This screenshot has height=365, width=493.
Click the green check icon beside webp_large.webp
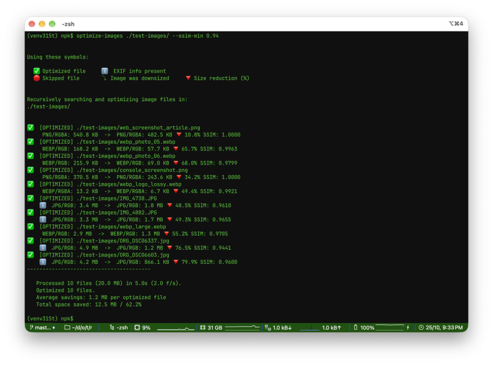(30, 226)
